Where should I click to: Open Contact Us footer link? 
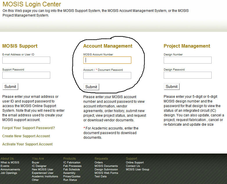coord(133,166)
